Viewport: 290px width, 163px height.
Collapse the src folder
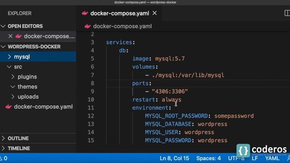pos(9,67)
